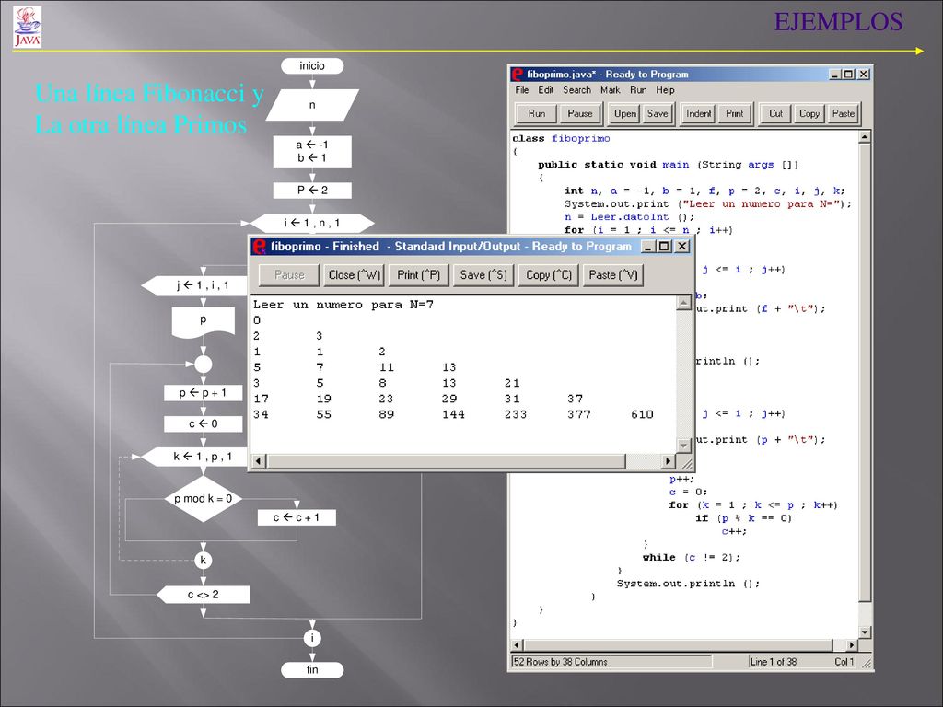Screen dimensions: 943x707
Task: Click the Open button in editor toolbar
Action: 625,113
